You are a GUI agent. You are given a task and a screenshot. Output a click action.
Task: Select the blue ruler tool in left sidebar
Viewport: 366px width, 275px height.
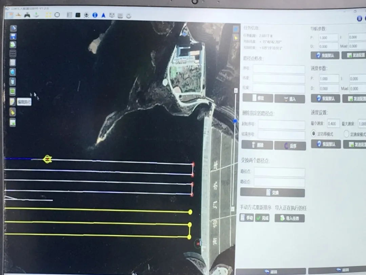point(13,28)
